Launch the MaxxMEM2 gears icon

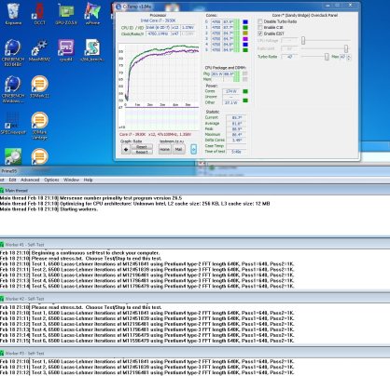pos(39,50)
